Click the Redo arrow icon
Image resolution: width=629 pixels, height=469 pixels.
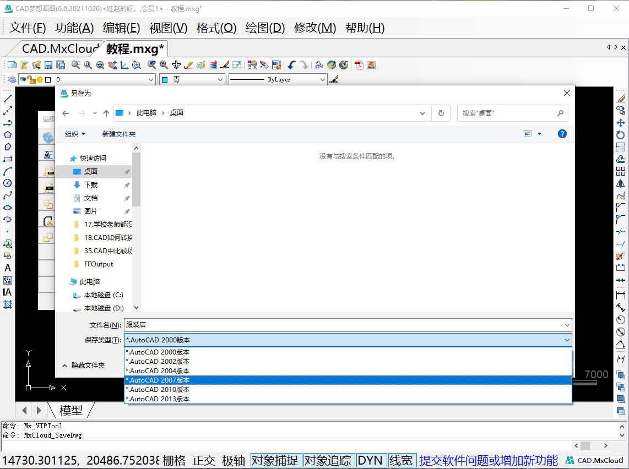point(304,65)
